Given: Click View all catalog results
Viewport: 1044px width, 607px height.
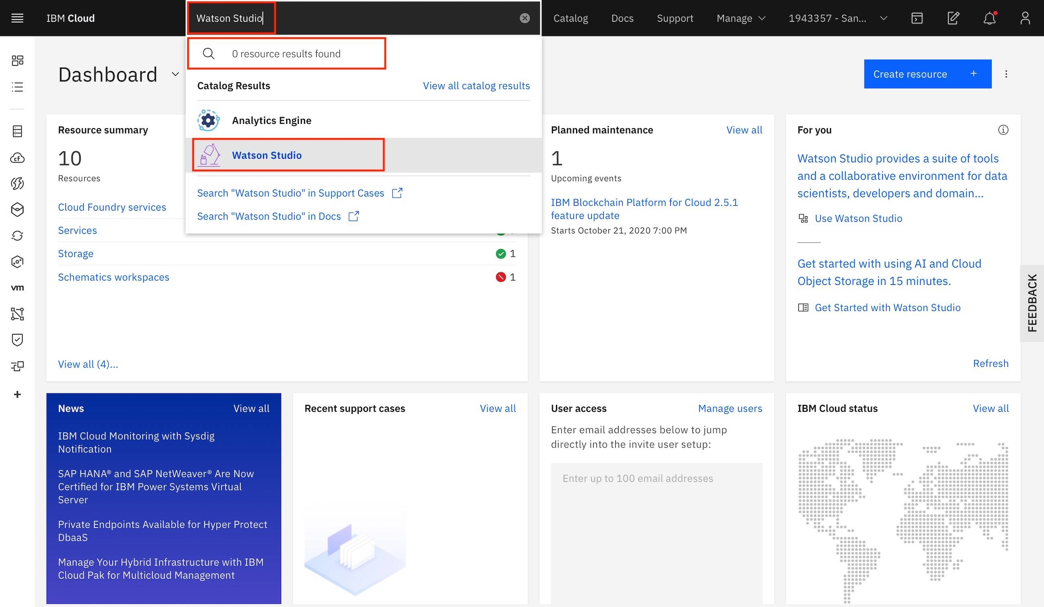Looking at the screenshot, I should click(x=476, y=86).
